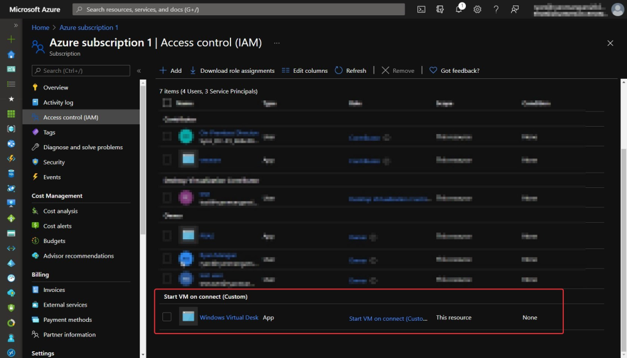Click Download role assignments
Screen dimensions: 627x358
pos(232,70)
